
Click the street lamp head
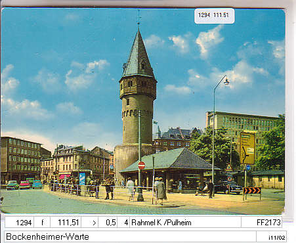pyautogui.click(x=226, y=81)
